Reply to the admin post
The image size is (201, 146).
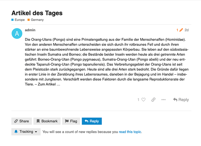click(x=181, y=100)
